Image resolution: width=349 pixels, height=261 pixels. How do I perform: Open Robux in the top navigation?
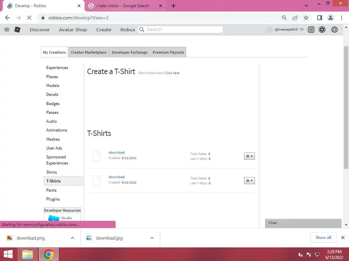coord(128,30)
